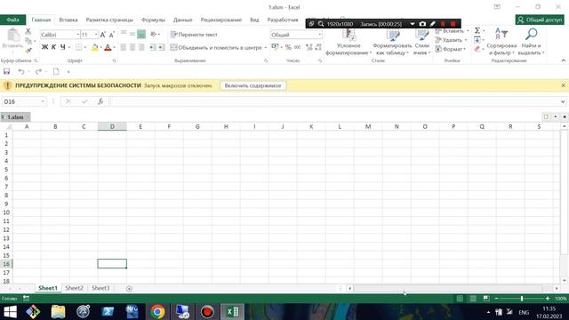
Task: Open the font color dropdown arrow
Action: click(x=114, y=47)
